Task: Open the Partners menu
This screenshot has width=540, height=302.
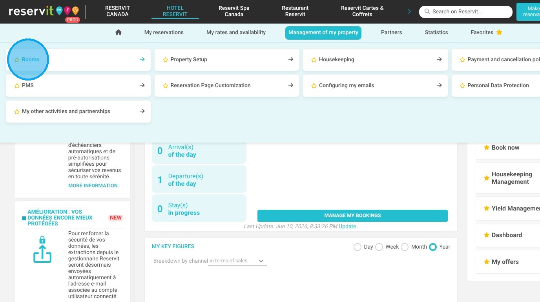Action: [391, 32]
